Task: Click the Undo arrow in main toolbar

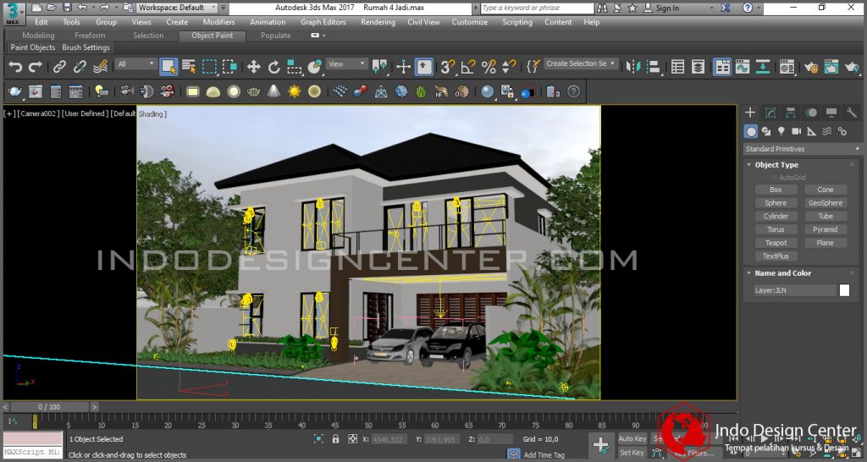Action: [x=15, y=67]
